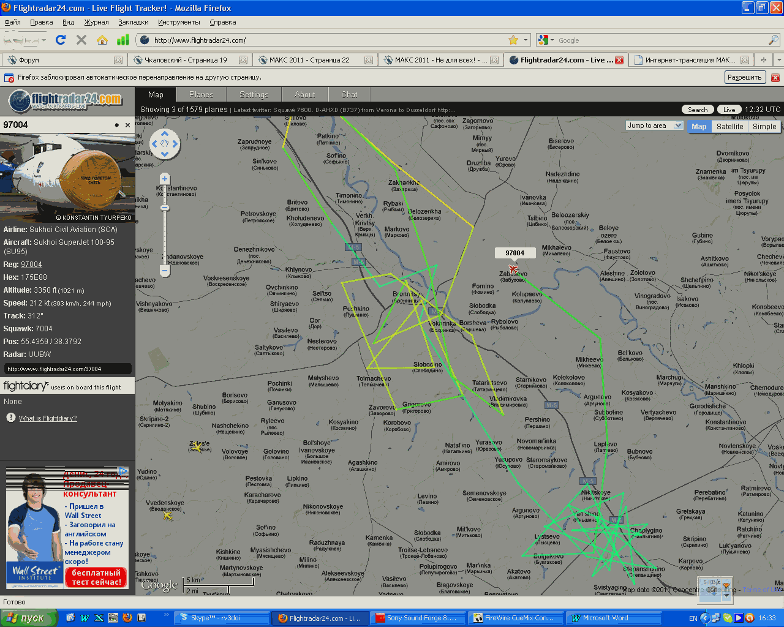
Task: Click the map zoom slider handle
Action: tap(165, 208)
